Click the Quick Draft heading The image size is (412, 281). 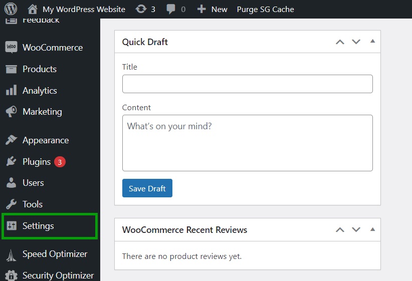pos(145,42)
